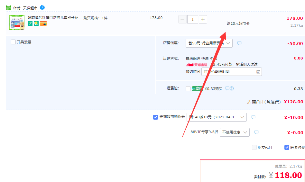Click message icon beside 88VIP dropdown
The image size is (305, 182).
click(256, 132)
